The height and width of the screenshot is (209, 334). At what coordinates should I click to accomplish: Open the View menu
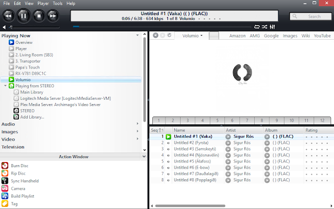pyautogui.click(x=29, y=4)
